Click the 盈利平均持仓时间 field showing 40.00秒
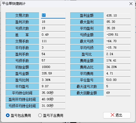This screenshot has width=136, height=123. click(x=53, y=99)
